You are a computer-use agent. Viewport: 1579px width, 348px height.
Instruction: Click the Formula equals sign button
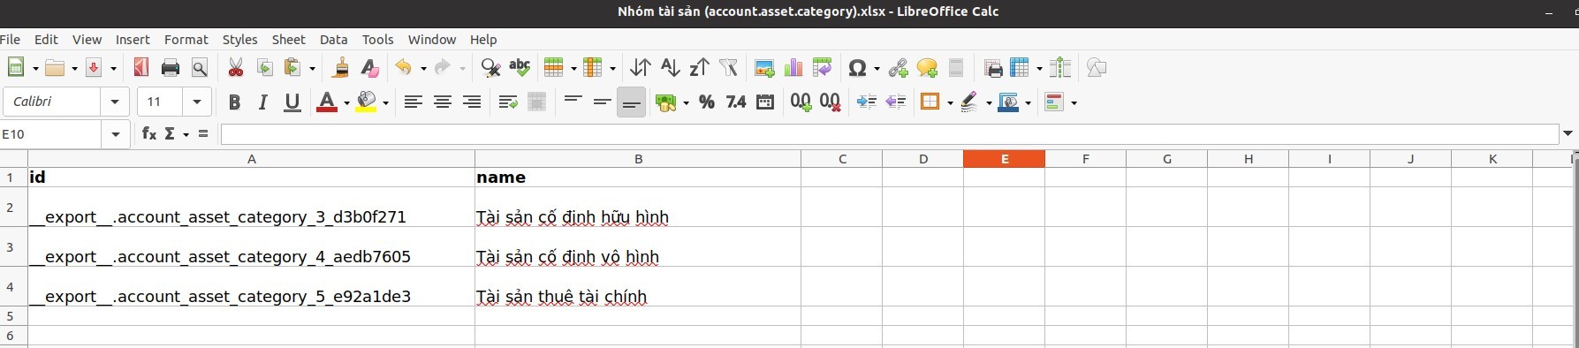click(x=203, y=133)
